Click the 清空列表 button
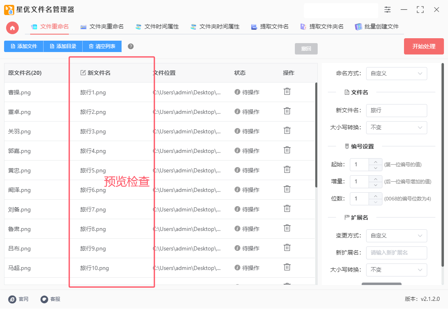 click(102, 46)
